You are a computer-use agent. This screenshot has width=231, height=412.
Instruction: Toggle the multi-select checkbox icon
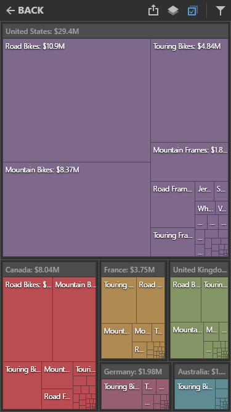[192, 11]
